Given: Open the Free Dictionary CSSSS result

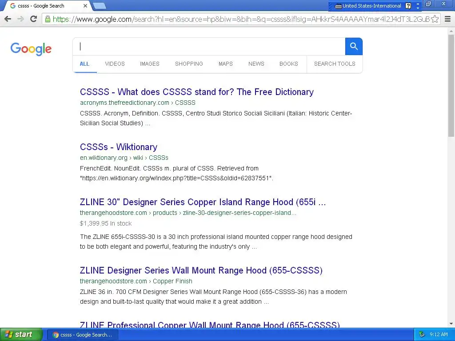Looking at the screenshot, I should (x=197, y=92).
